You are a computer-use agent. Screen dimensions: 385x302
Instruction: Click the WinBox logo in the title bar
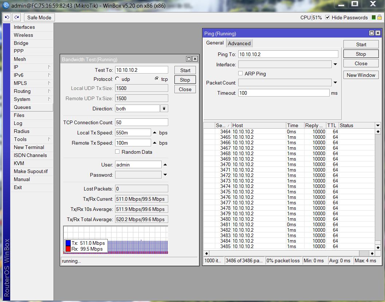[x=5, y=5]
